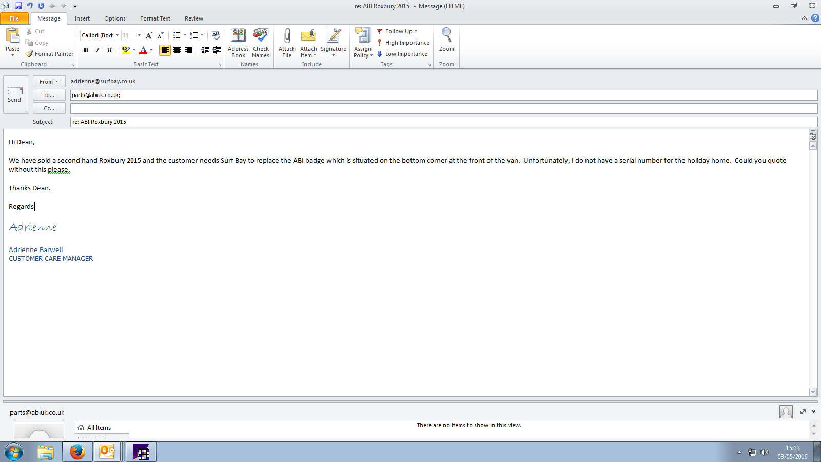
Task: Show hidden system tray icons
Action: [739, 452]
